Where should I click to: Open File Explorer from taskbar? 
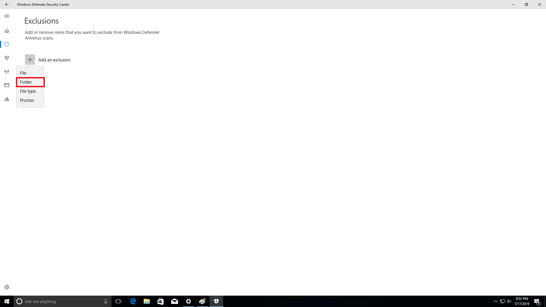pos(147,301)
